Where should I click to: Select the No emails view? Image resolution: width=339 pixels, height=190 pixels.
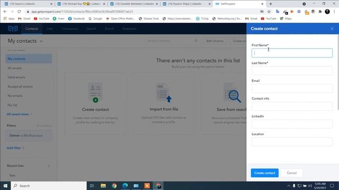(x=15, y=96)
